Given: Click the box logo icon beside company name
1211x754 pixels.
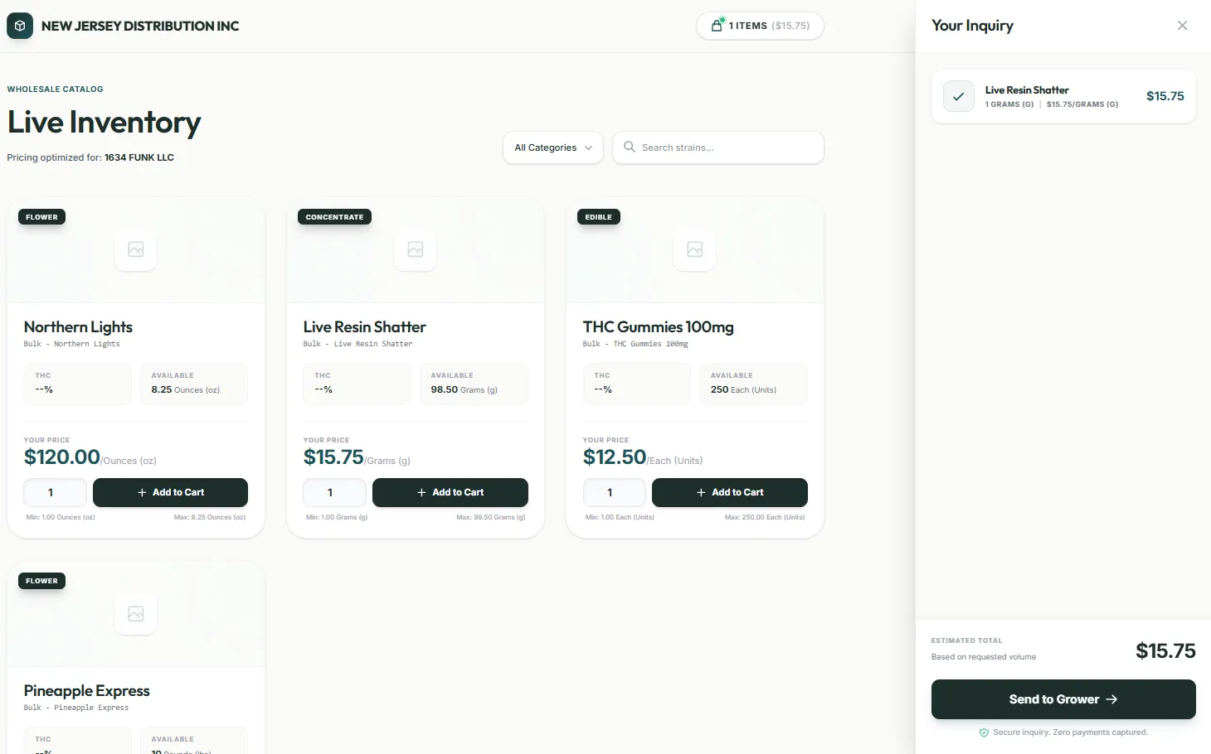Looking at the screenshot, I should click(x=20, y=26).
